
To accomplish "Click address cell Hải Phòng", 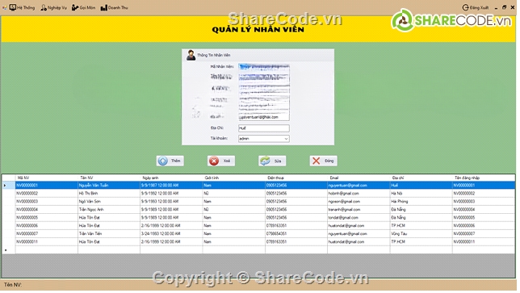I will tap(422, 203).
